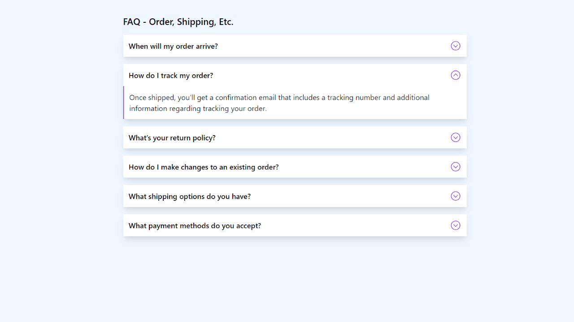Click the 'How do I track my order?' heading
Image resolution: width=574 pixels, height=322 pixels.
(170, 75)
